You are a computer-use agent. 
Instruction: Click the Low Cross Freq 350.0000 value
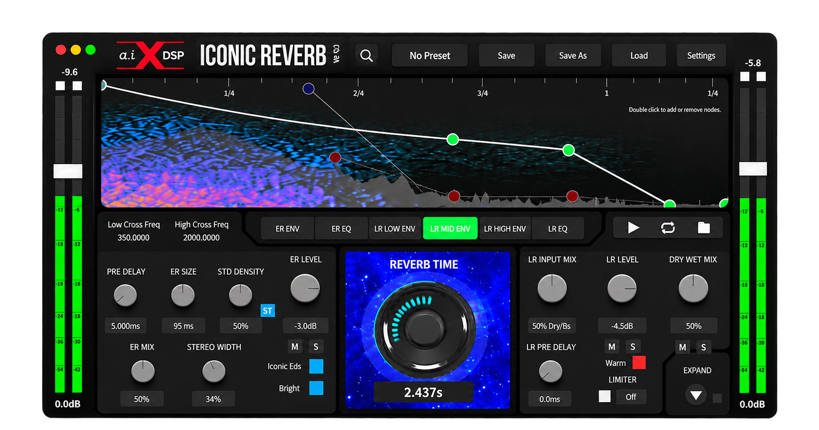[133, 238]
